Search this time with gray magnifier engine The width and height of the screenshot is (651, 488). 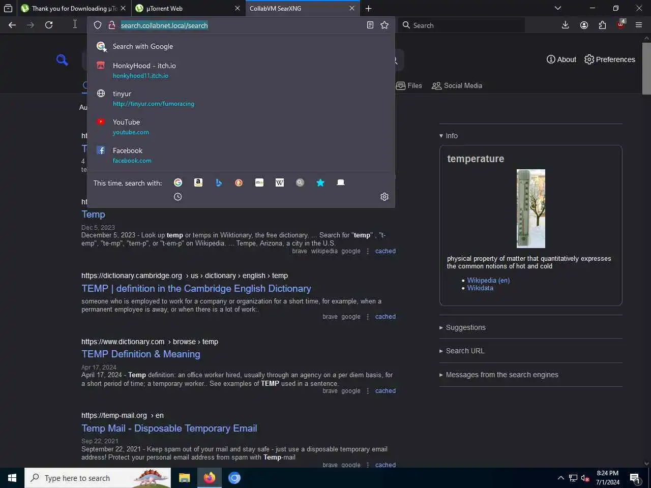300,182
